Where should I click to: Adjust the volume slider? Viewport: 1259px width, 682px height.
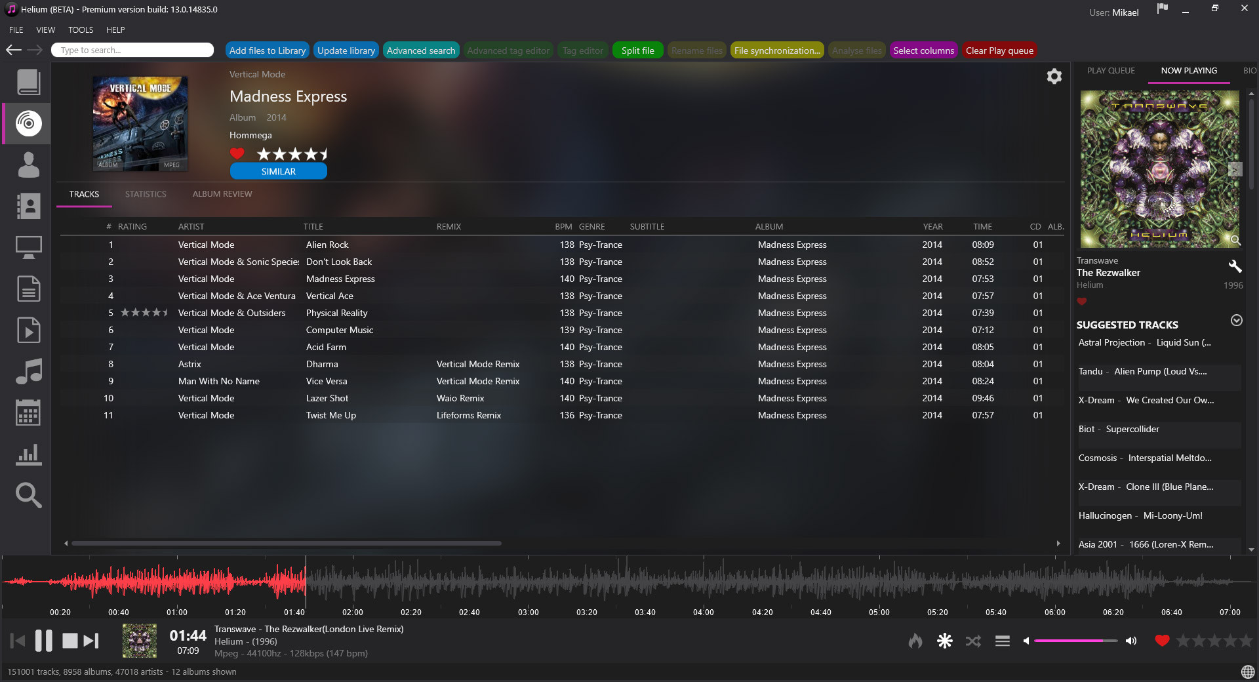(1075, 641)
